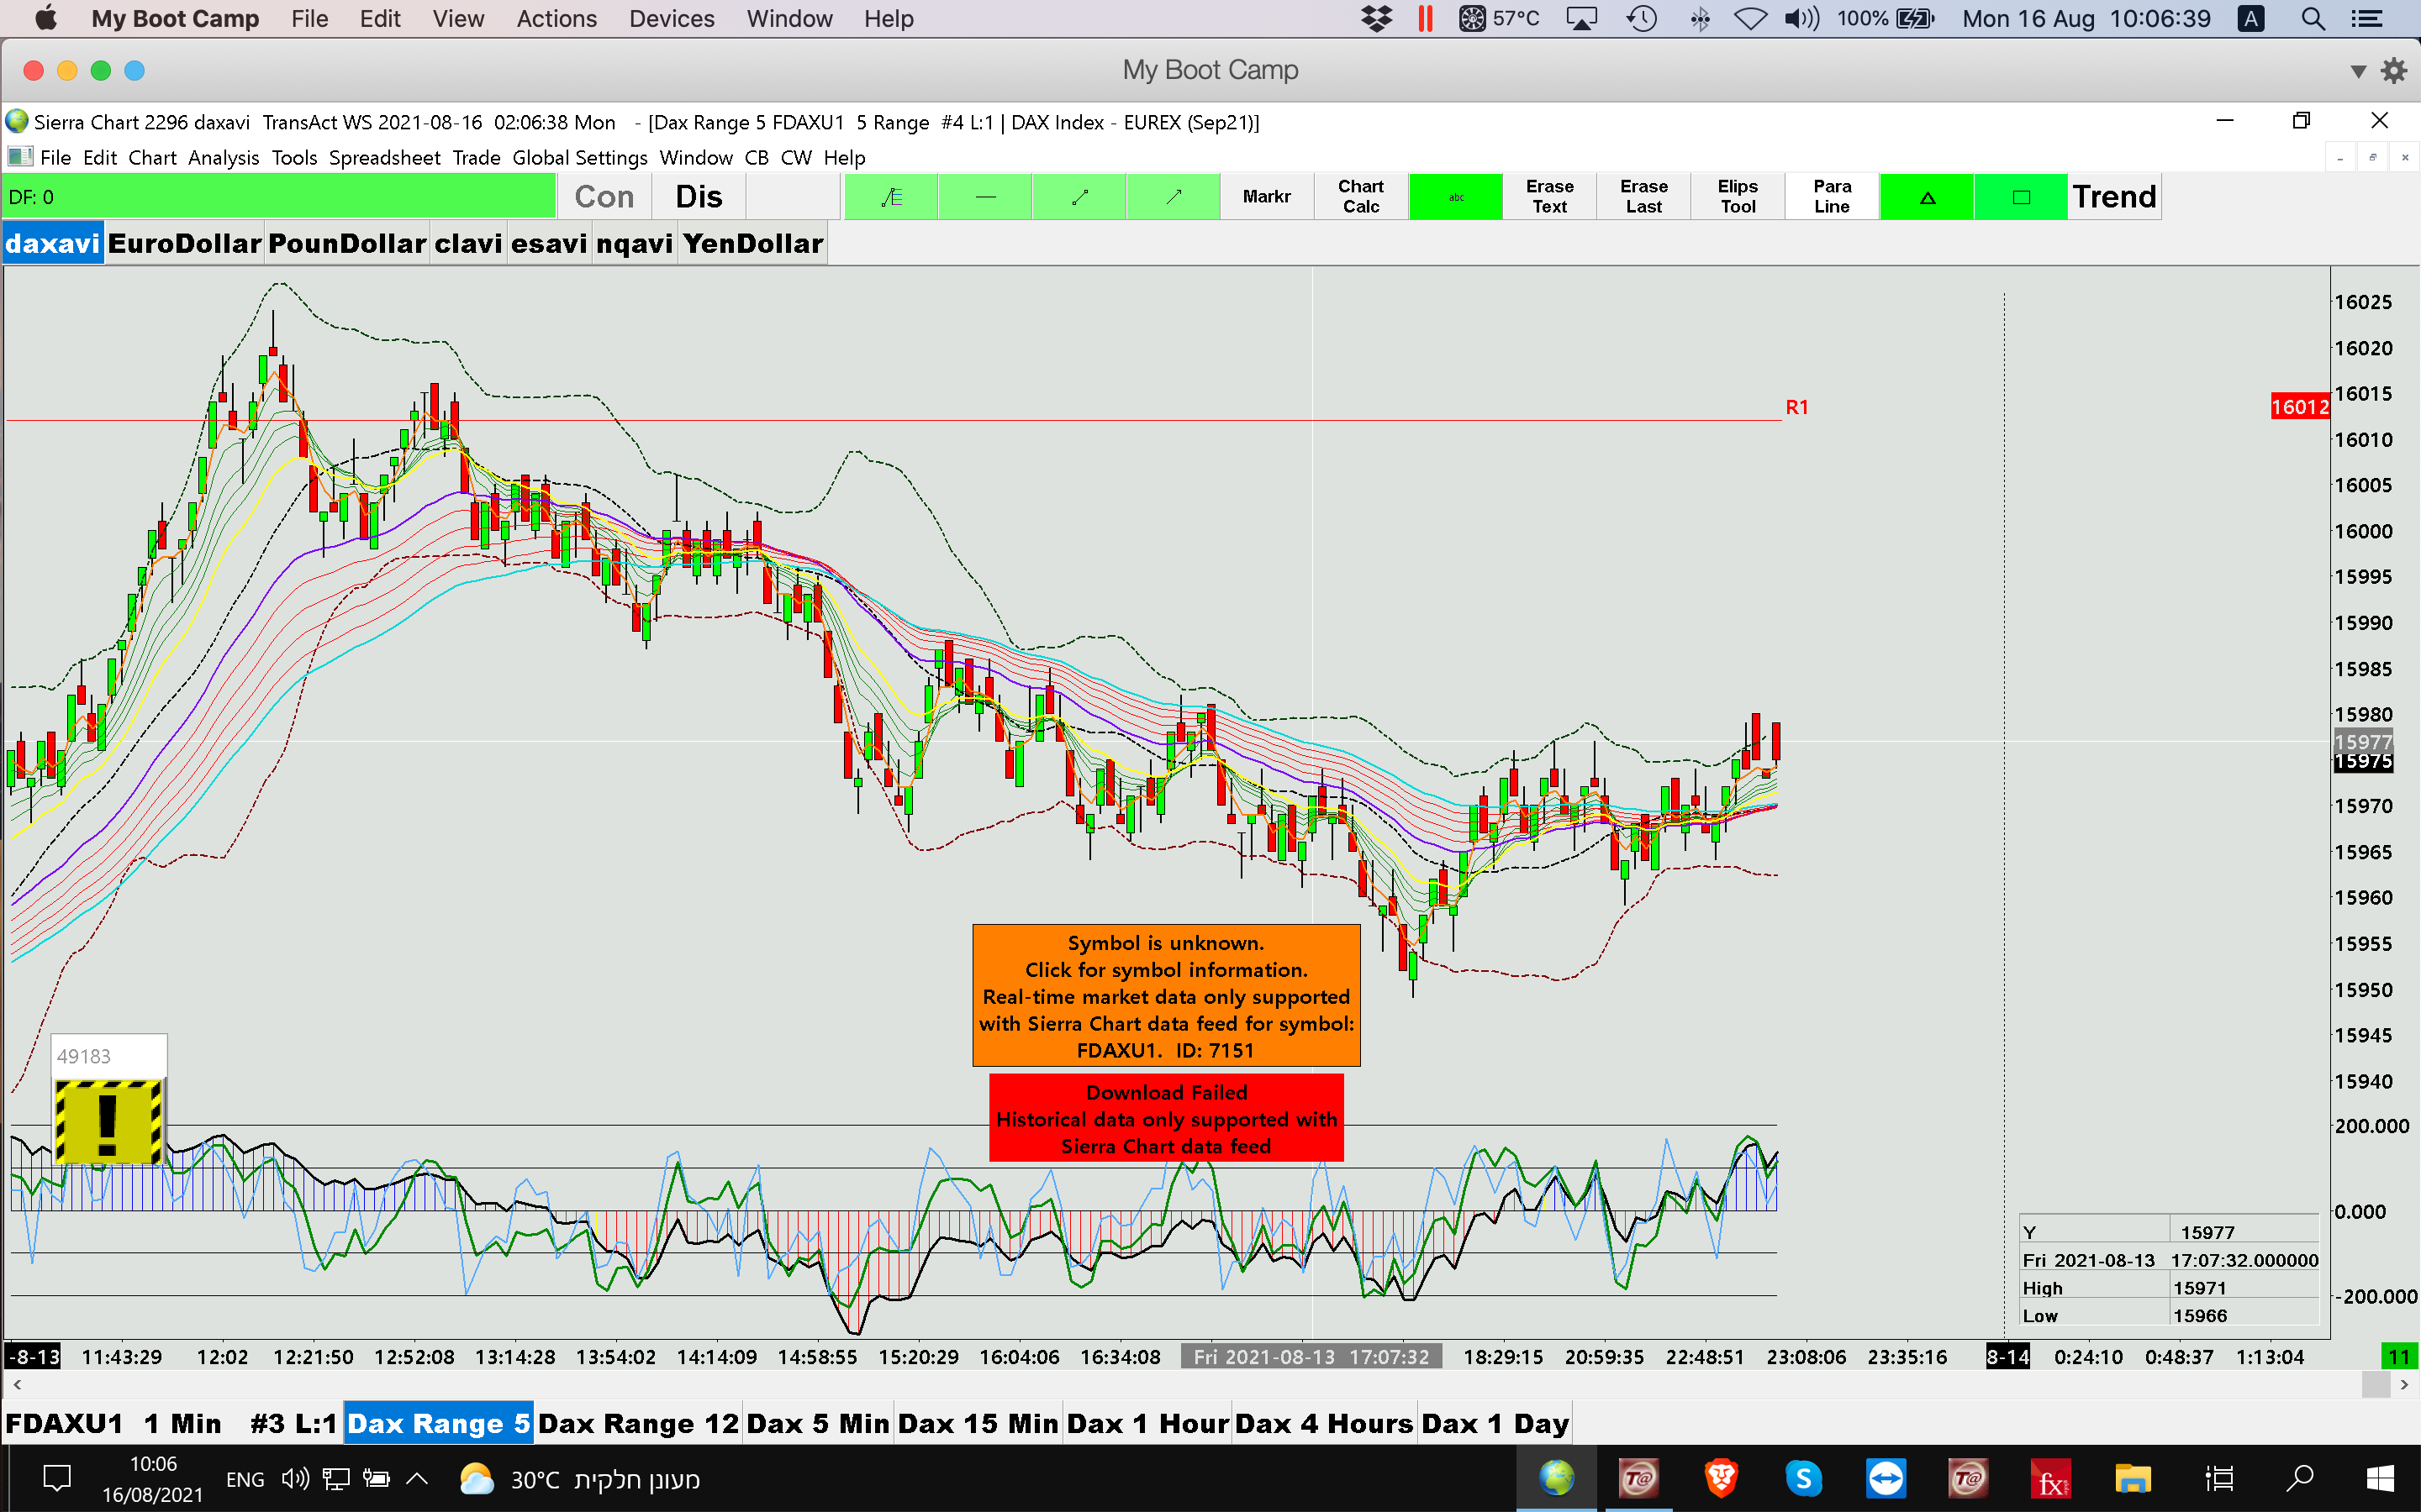Select the horizontal line drawing tool

985,197
